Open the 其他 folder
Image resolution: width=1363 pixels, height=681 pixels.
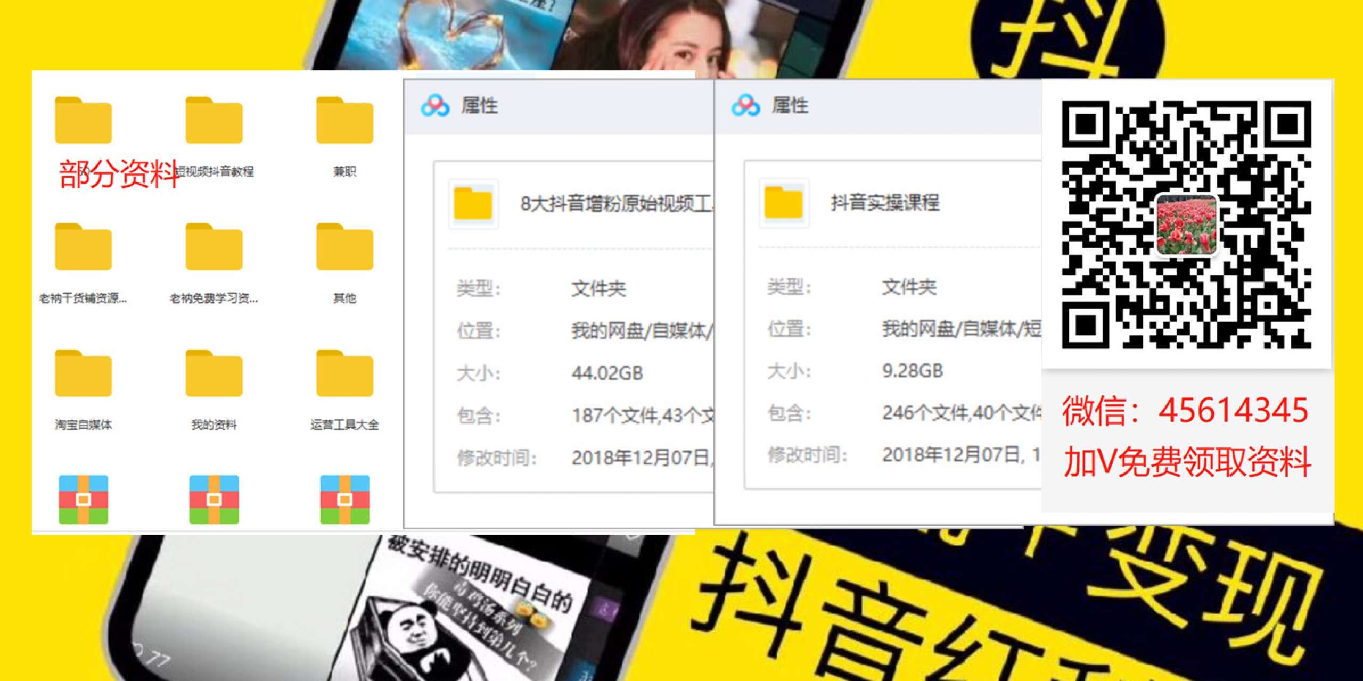click(x=344, y=247)
